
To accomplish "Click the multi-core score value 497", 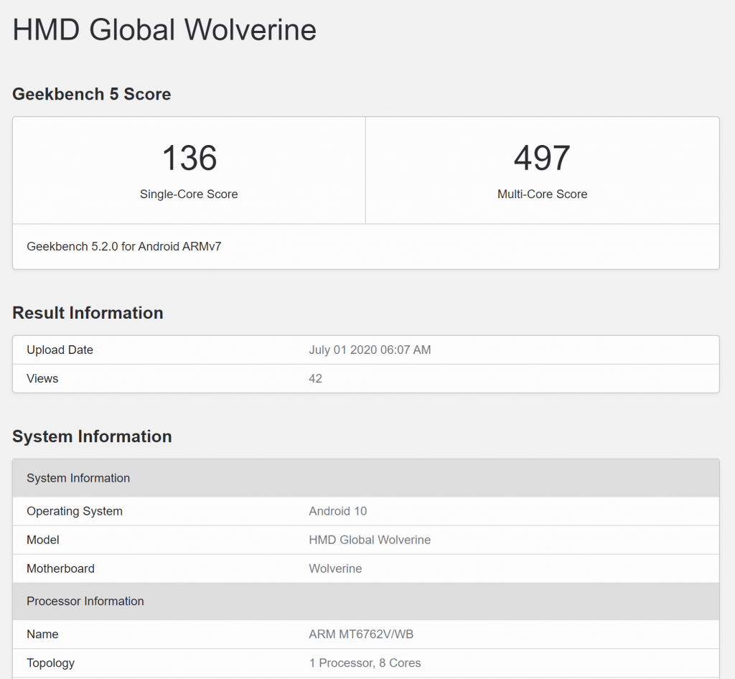I will point(542,157).
